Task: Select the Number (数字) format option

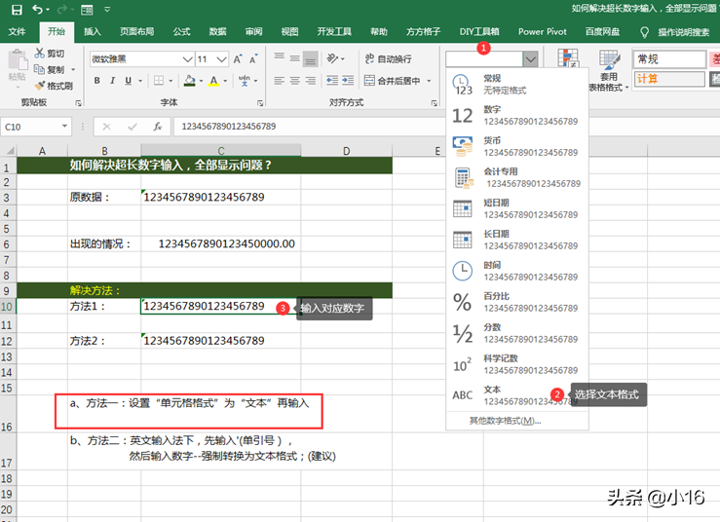Action: tap(517, 115)
